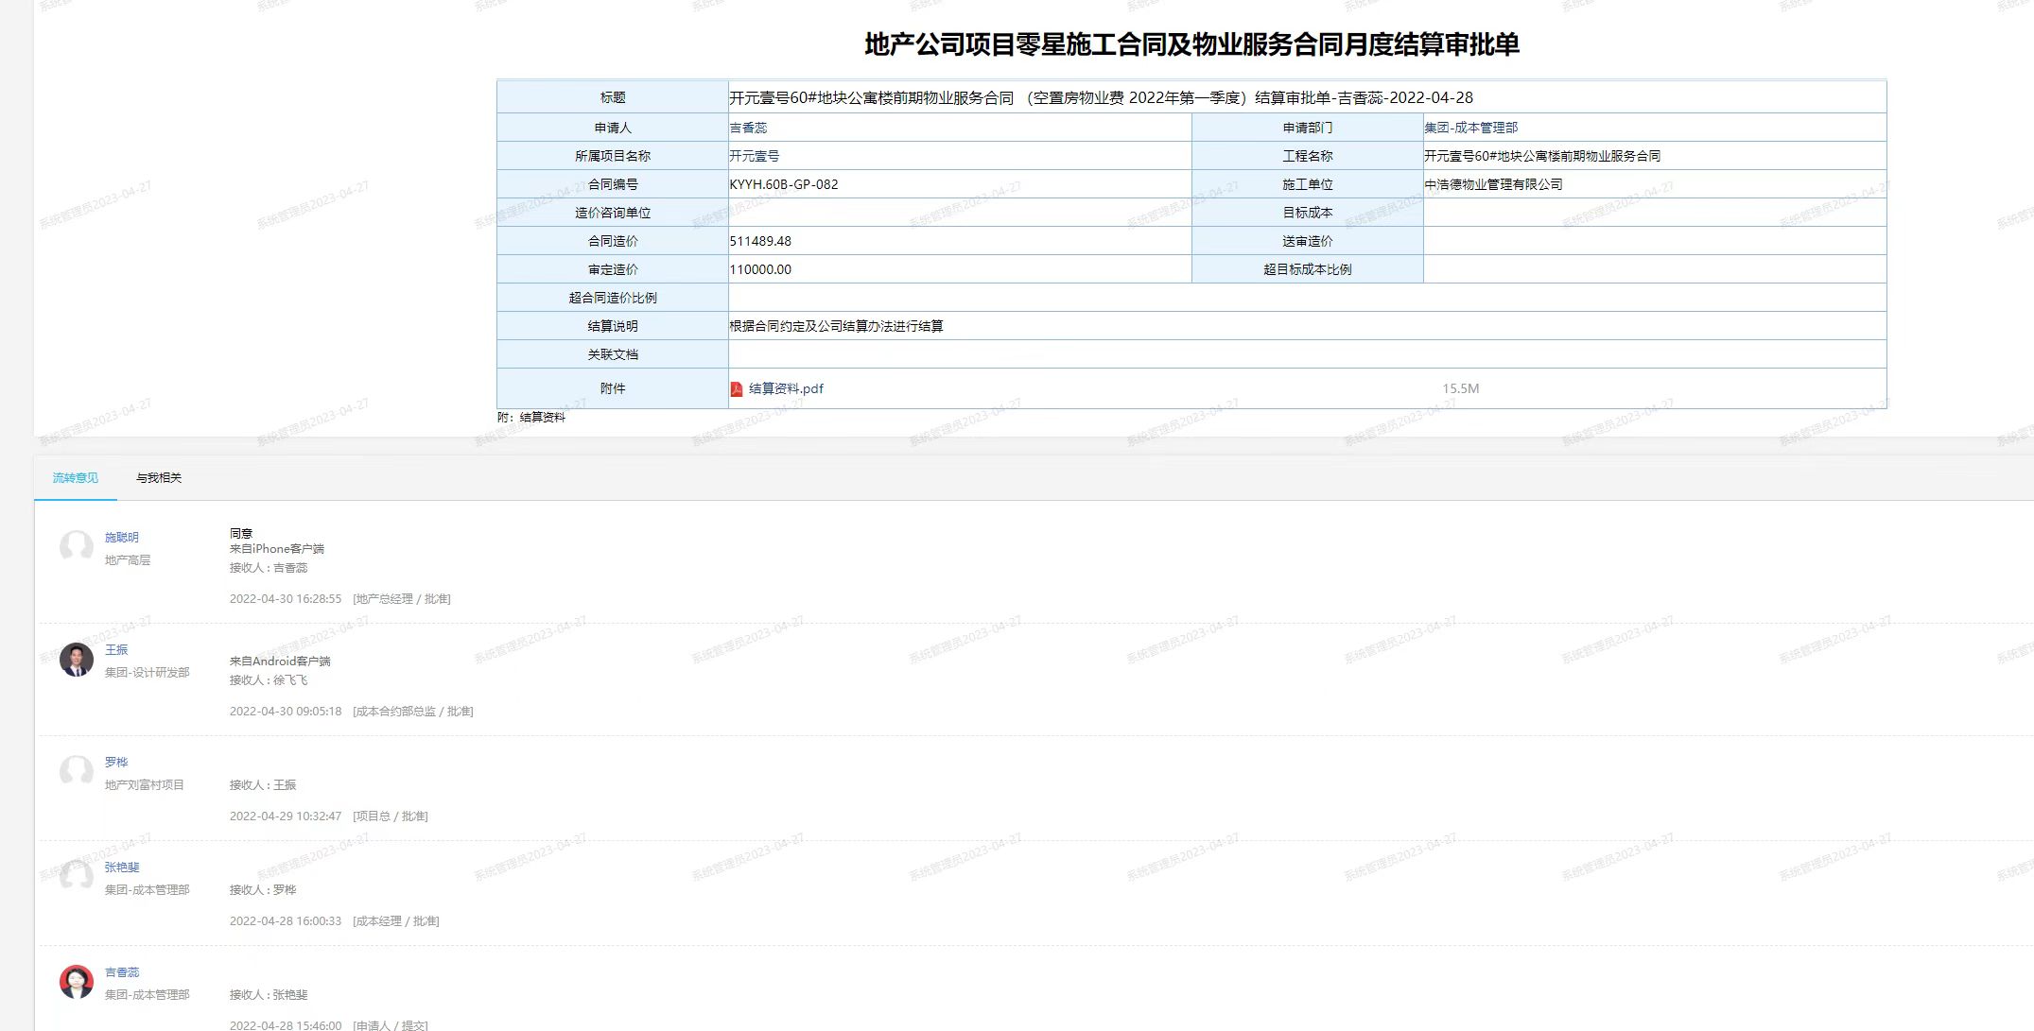Click the attachment size 15.5M text
The image size is (2034, 1031).
(x=1460, y=388)
